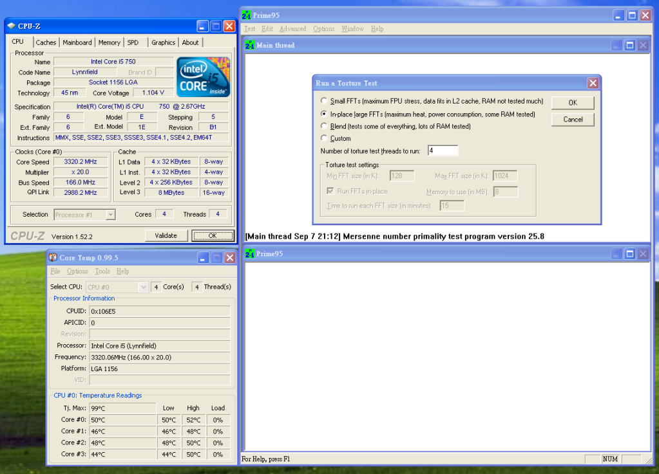
Task: Click the Main thread window icon
Action: [x=250, y=45]
